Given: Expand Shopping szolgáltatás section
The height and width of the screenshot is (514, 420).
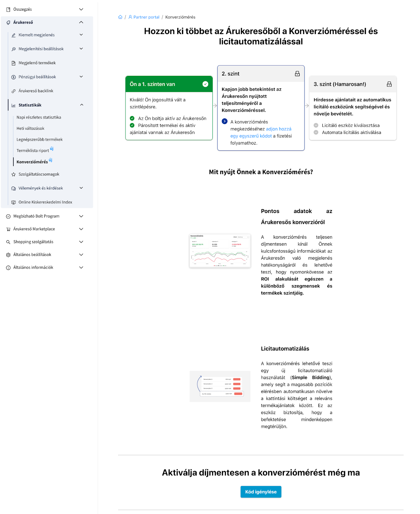Looking at the screenshot, I should (x=81, y=242).
